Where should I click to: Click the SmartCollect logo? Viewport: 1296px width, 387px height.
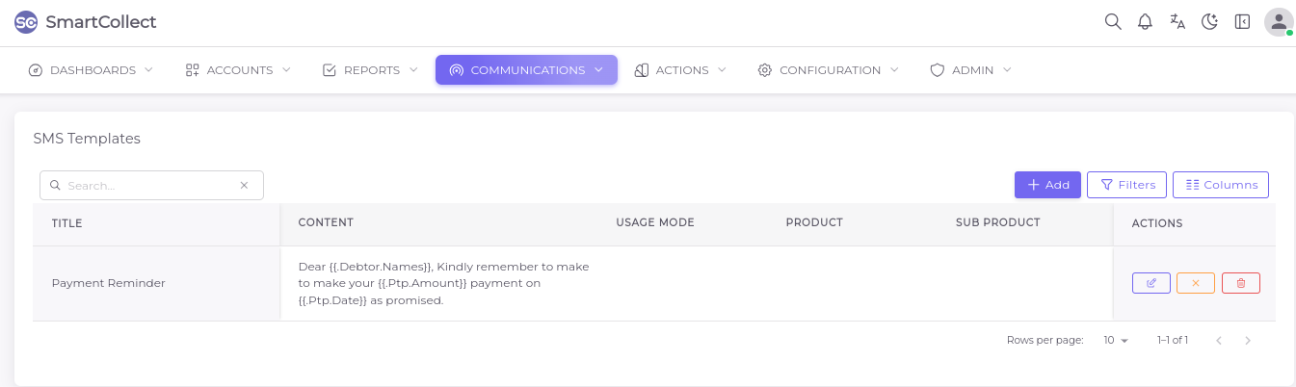click(x=27, y=22)
